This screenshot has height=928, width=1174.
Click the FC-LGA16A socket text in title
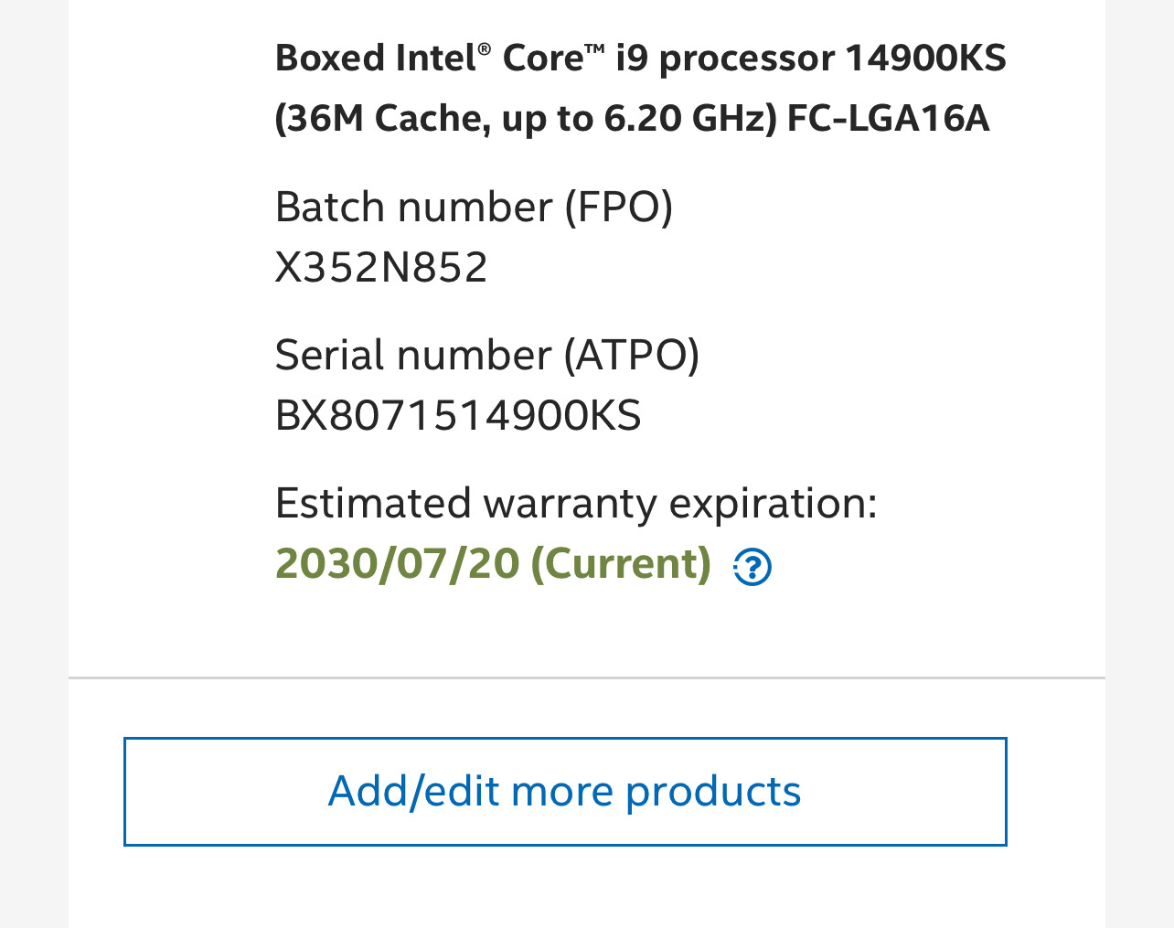click(888, 119)
